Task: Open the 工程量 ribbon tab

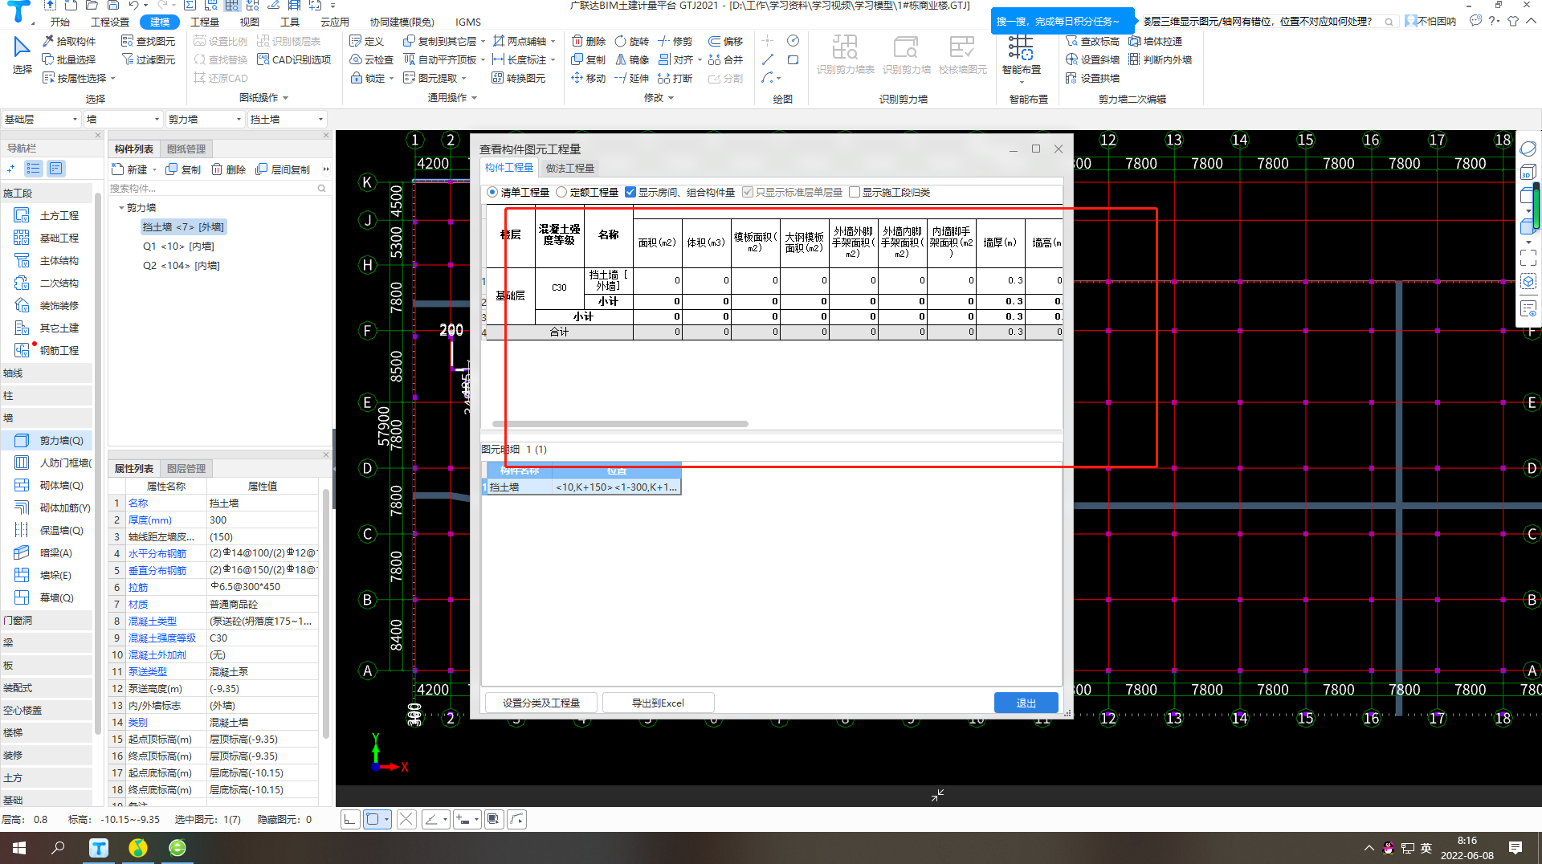Action: click(x=205, y=22)
